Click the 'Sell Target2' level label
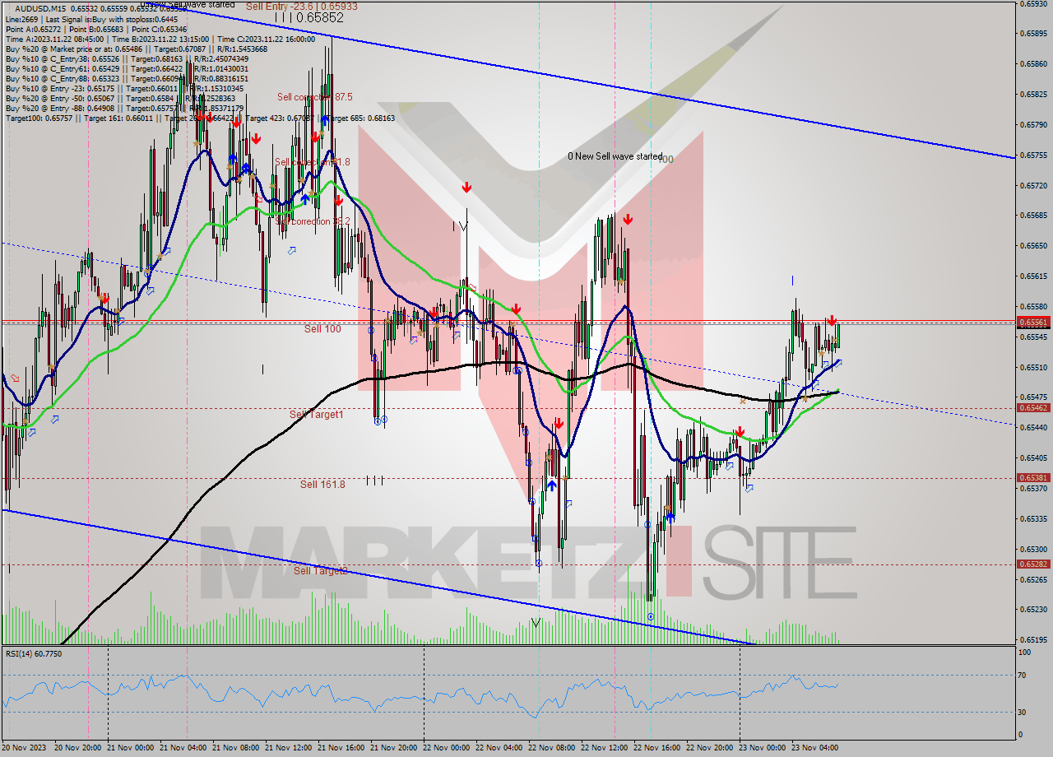Screen dimensions: 1053x757 pyautogui.click(x=321, y=570)
